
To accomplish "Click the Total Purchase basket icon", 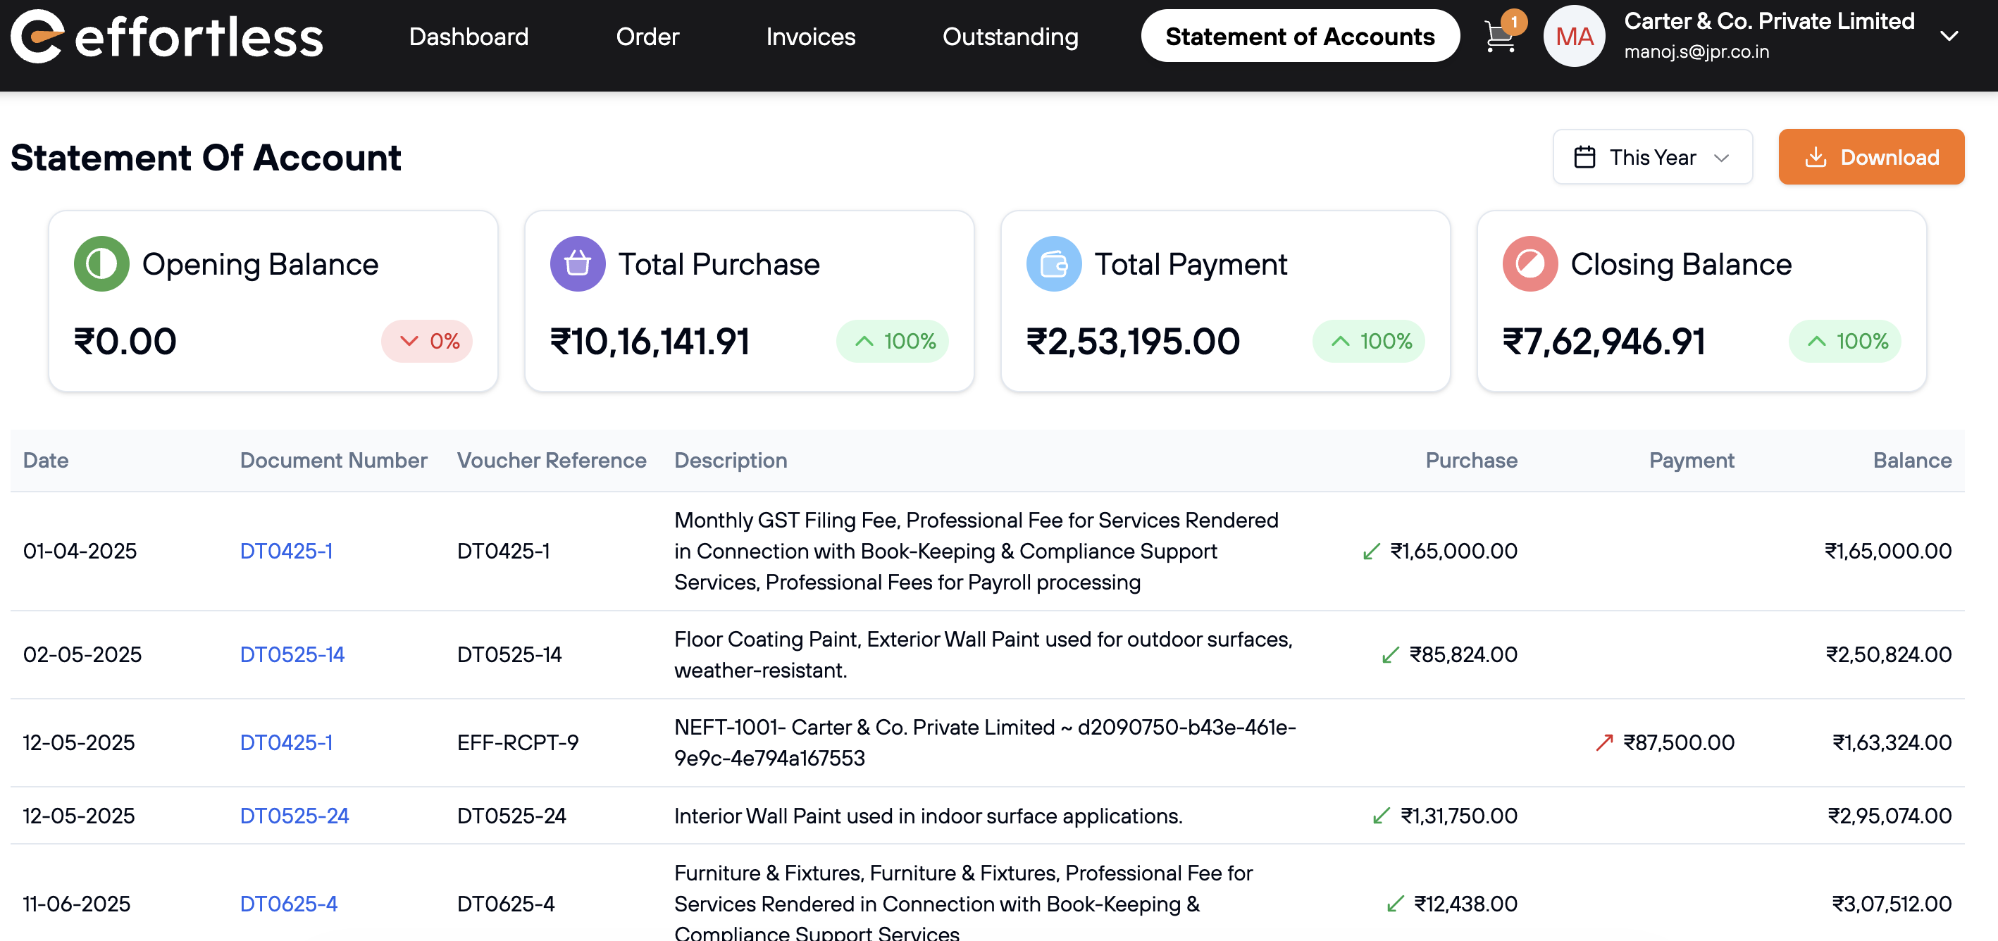I will [577, 263].
